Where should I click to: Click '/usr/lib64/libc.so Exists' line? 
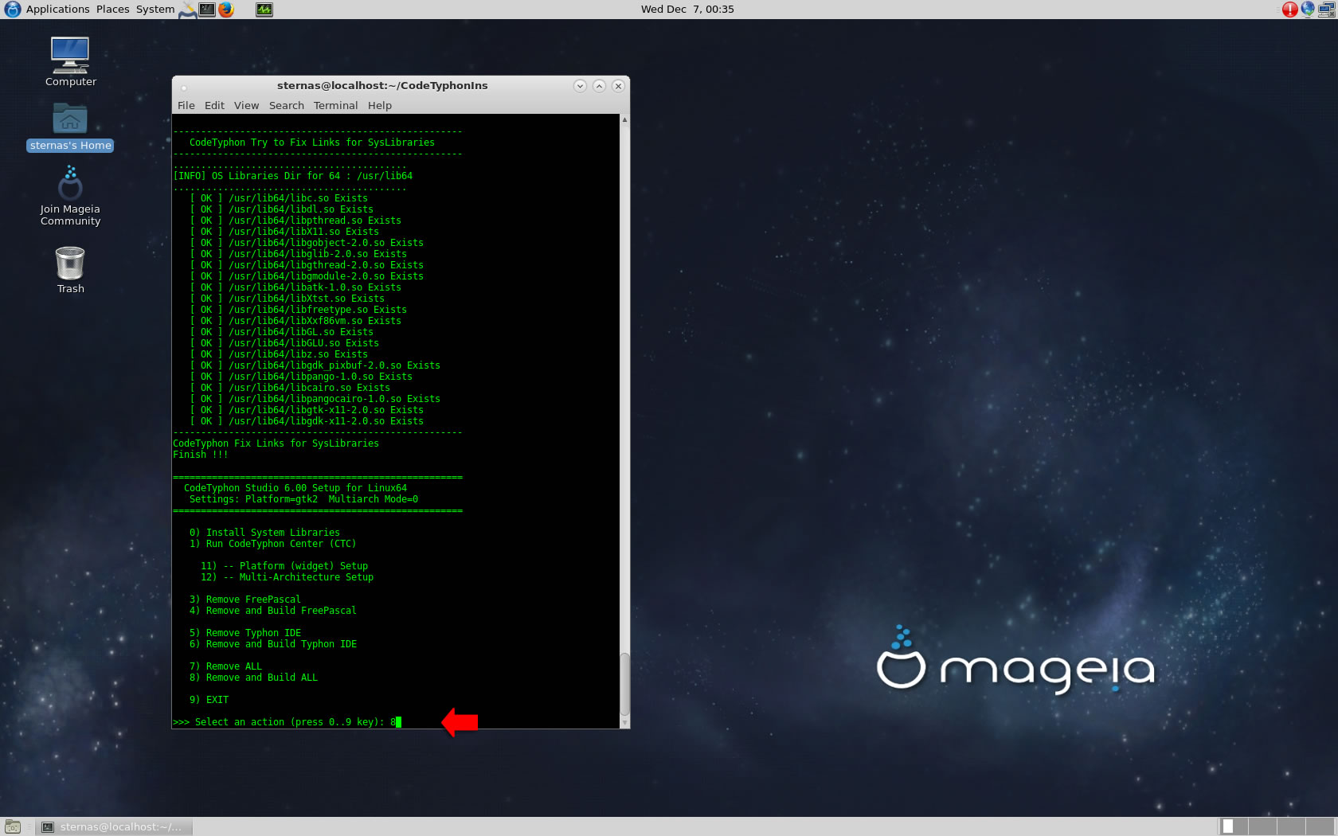click(x=279, y=198)
